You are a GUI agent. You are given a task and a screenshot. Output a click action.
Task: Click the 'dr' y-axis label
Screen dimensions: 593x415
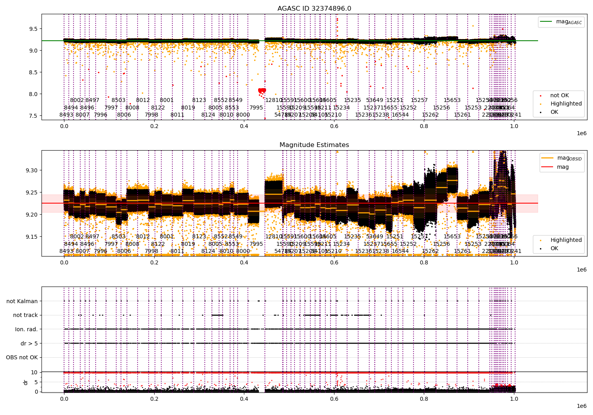coord(26,382)
